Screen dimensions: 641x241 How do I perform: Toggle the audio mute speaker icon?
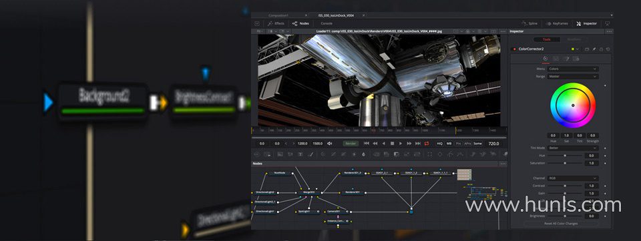[x=330, y=144]
